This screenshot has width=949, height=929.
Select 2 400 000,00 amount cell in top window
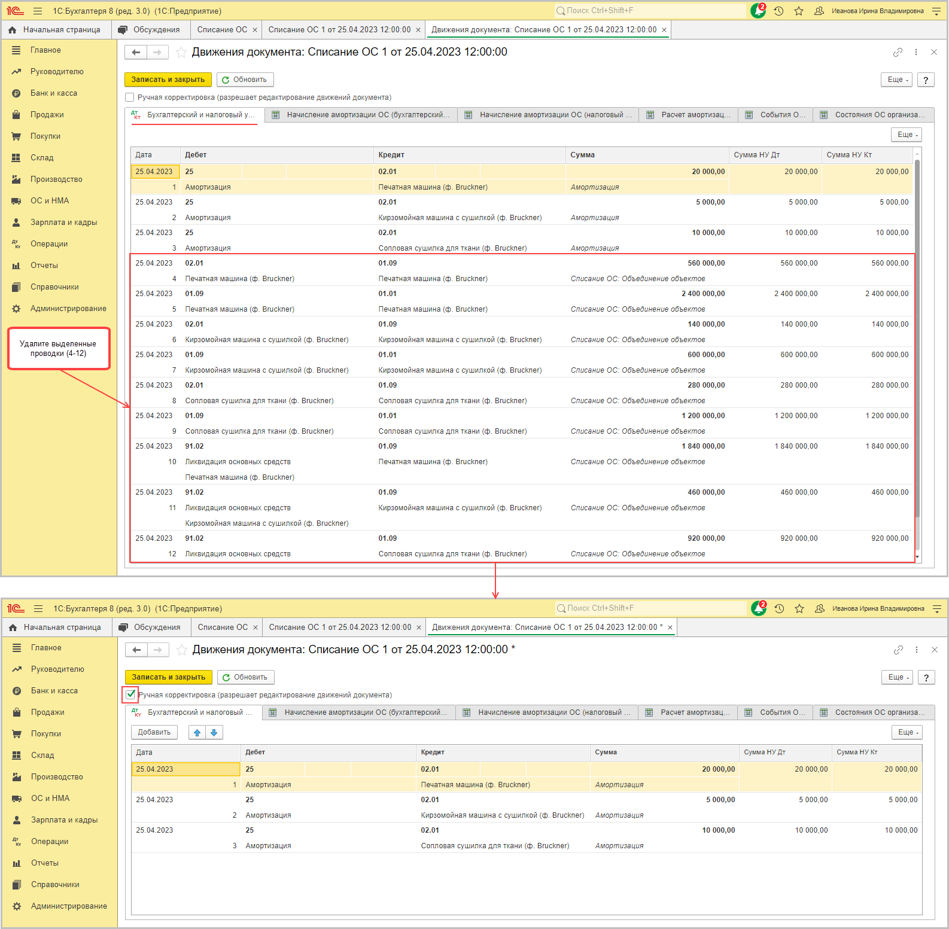click(647, 294)
